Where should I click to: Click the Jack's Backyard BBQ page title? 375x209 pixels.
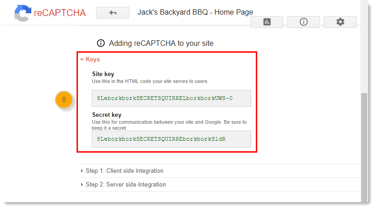point(195,12)
